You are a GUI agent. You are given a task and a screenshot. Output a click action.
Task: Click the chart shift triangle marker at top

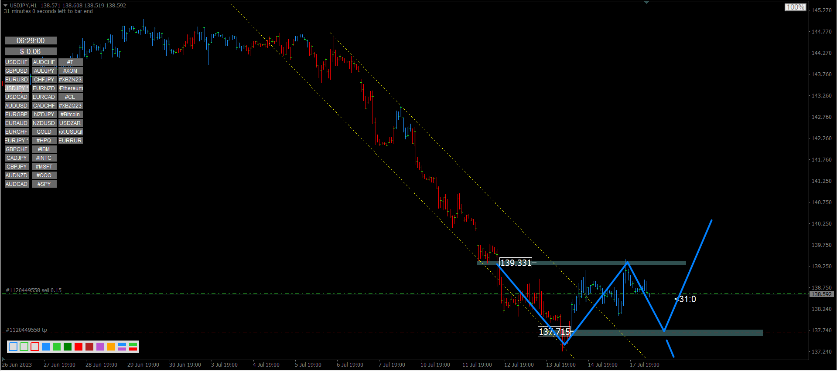pos(646,3)
